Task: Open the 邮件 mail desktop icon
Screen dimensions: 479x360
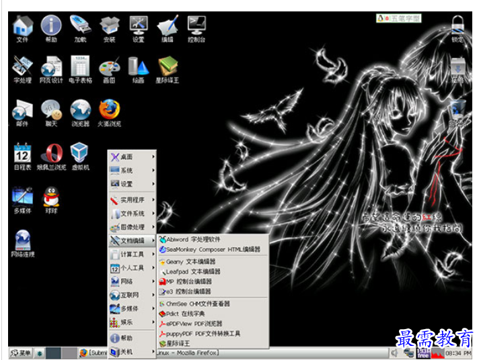Action: point(22,113)
